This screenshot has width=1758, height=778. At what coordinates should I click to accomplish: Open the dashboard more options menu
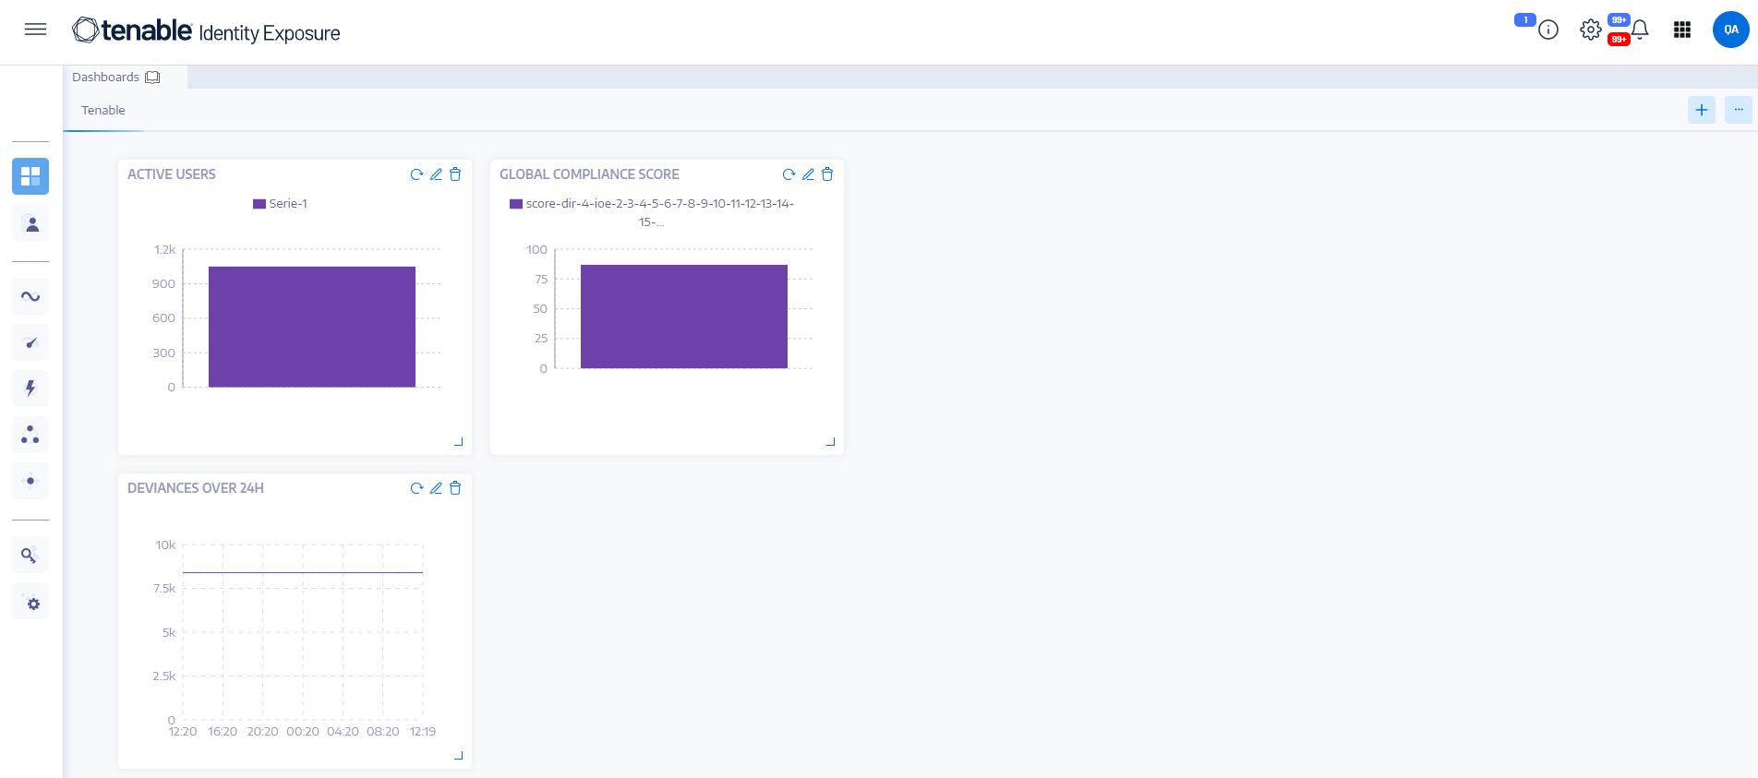click(x=1739, y=110)
